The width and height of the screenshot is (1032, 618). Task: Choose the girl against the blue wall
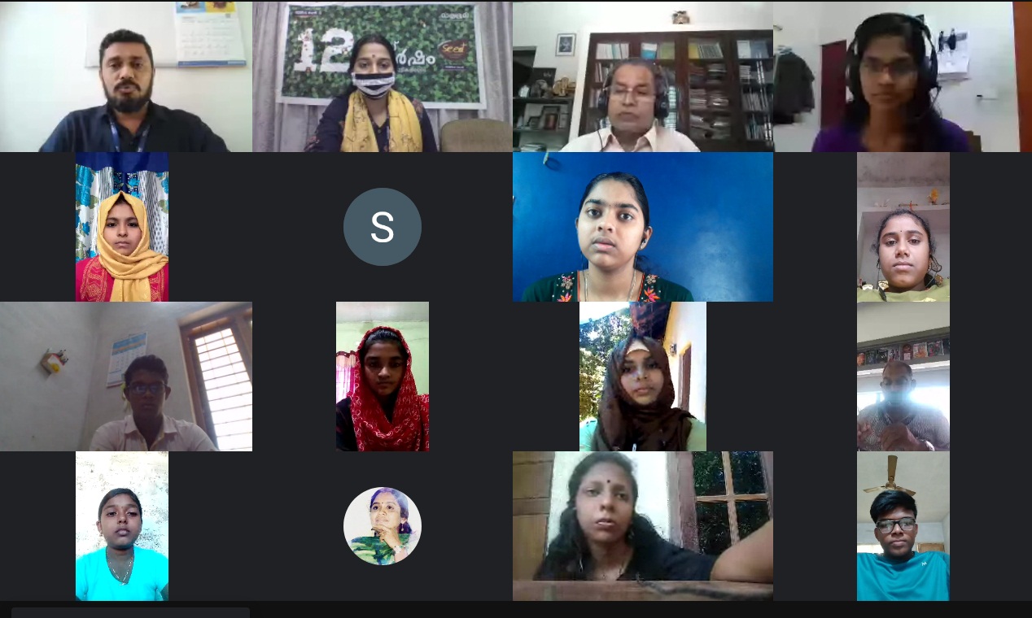coord(643,227)
